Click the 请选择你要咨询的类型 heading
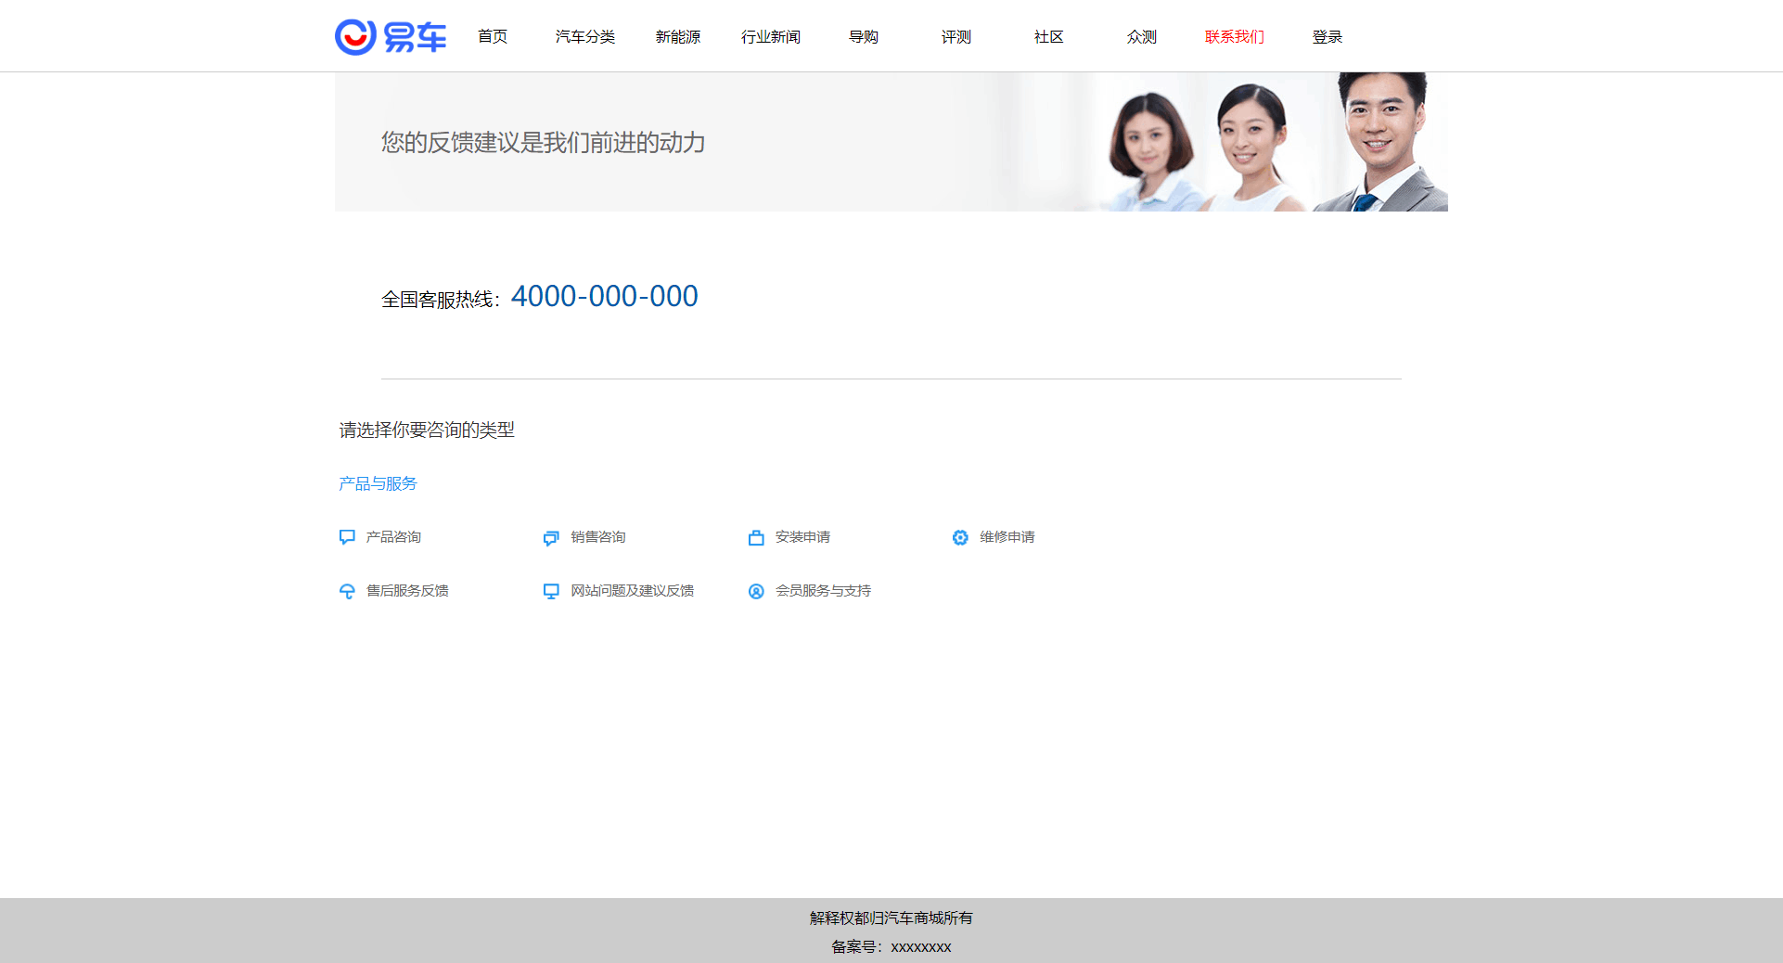 427,430
